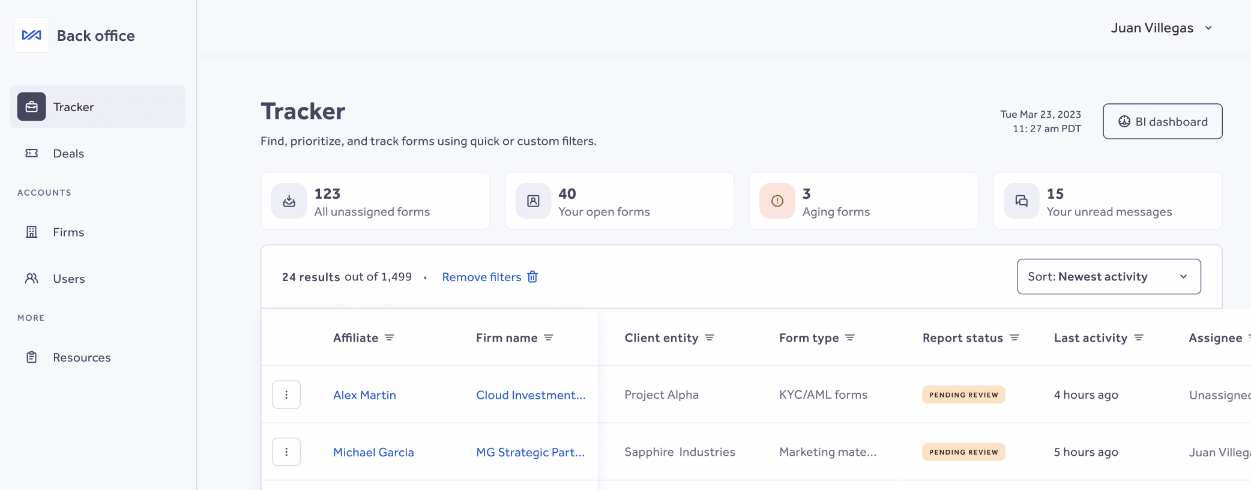This screenshot has width=1251, height=490.
Task: Go to Deals in sidebar
Action: [68, 154]
